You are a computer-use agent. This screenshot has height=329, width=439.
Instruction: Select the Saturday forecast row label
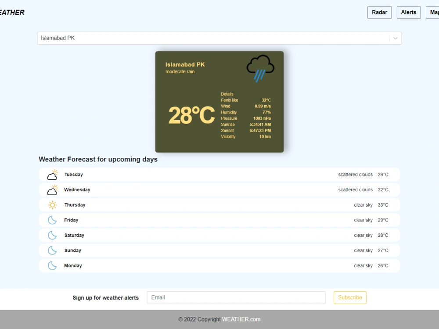click(74, 235)
